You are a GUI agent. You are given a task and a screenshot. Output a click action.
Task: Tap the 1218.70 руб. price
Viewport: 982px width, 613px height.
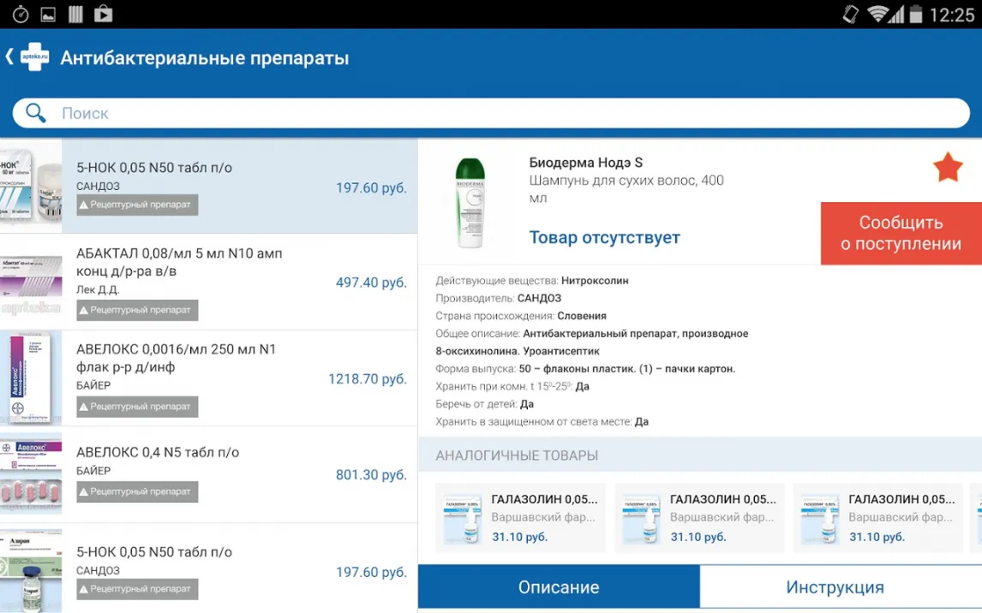367,378
